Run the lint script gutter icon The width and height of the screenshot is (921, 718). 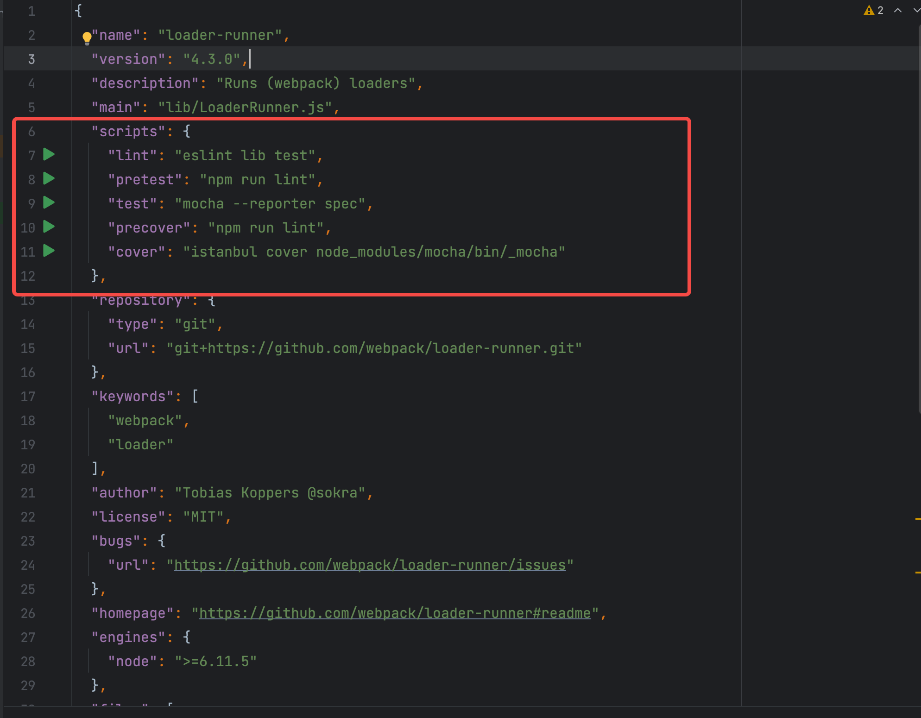pyautogui.click(x=49, y=154)
